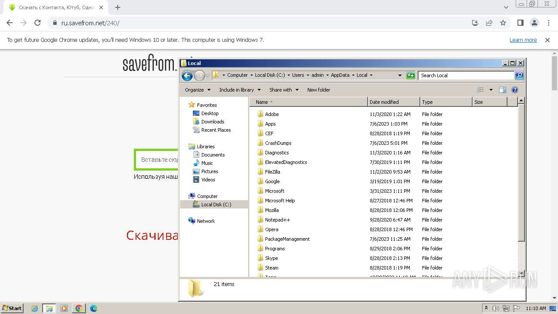This screenshot has width=558, height=314.
Task: Open Learn more link
Action: click(x=523, y=40)
